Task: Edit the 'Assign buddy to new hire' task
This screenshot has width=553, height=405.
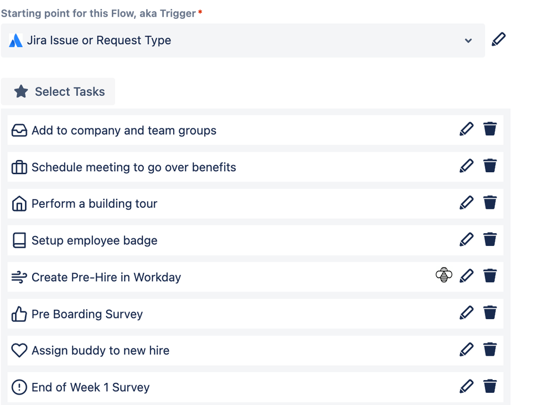Action: pyautogui.click(x=467, y=349)
